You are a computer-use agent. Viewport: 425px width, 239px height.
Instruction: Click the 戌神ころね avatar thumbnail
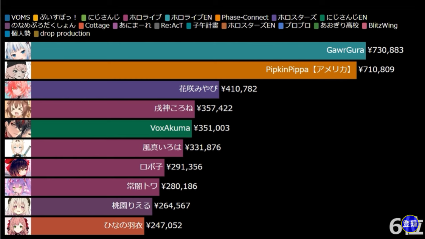[18, 109]
